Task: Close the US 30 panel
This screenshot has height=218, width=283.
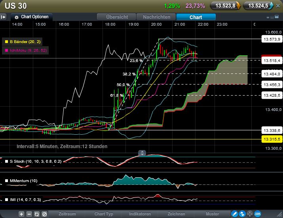Action: [x=278, y=6]
